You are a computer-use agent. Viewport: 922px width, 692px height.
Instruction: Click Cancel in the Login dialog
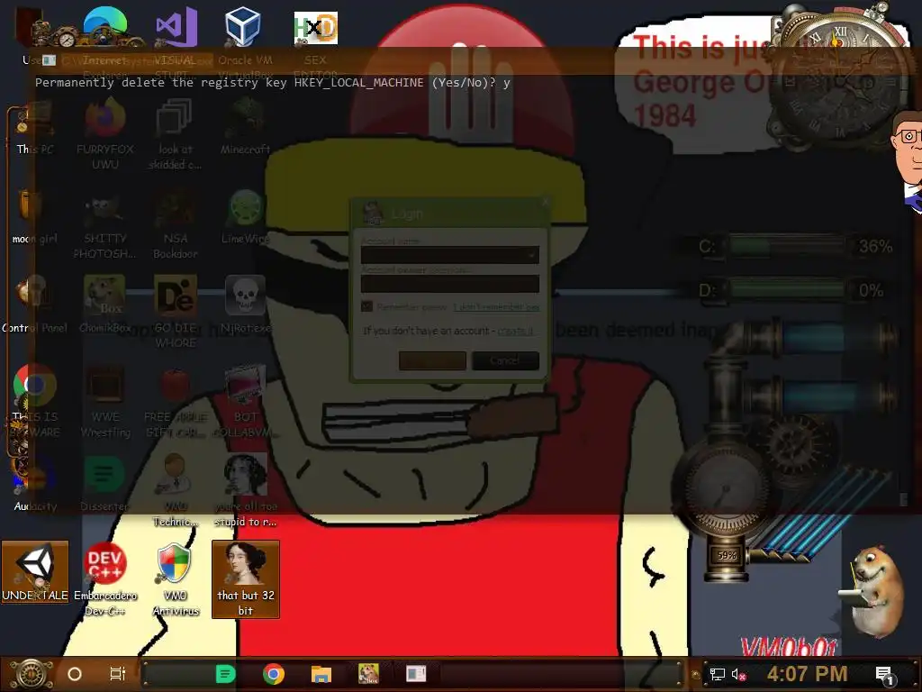click(505, 360)
